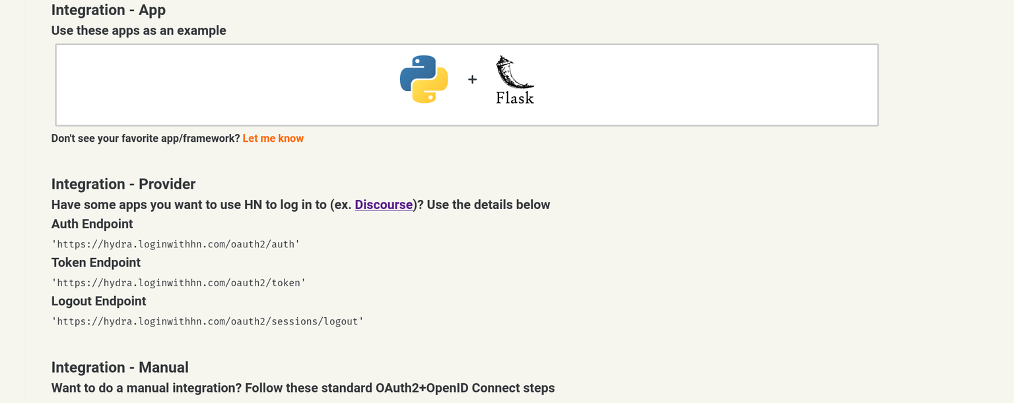Click the 'Token Endpoint' label
This screenshot has height=403, width=1014.
click(96, 263)
